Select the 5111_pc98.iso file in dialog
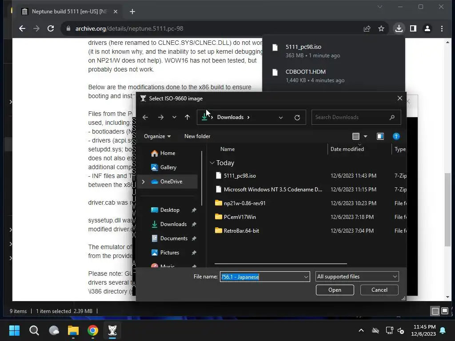 click(x=239, y=176)
